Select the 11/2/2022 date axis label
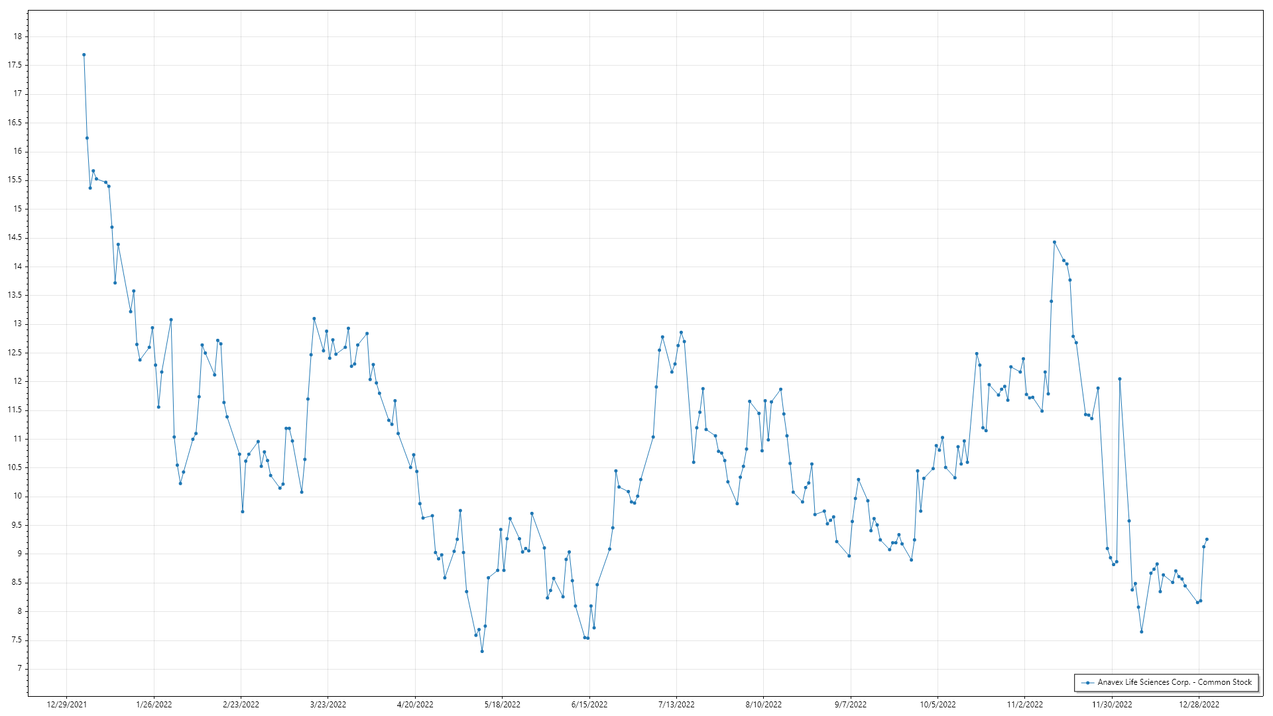This screenshot has height=716, width=1273. [x=1024, y=704]
